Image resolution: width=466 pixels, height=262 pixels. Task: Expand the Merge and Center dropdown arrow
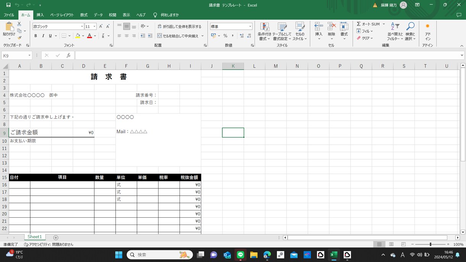point(202,36)
